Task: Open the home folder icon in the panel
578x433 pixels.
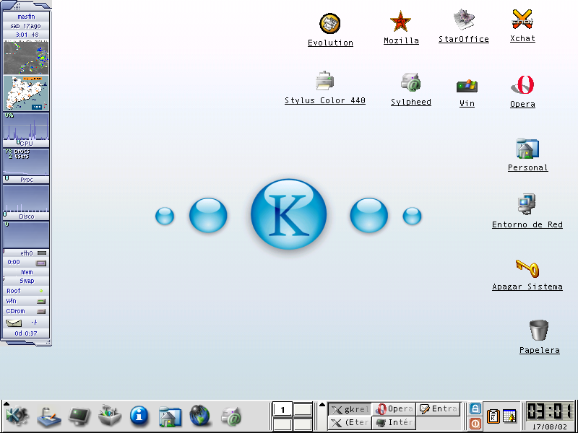Action: point(170,416)
